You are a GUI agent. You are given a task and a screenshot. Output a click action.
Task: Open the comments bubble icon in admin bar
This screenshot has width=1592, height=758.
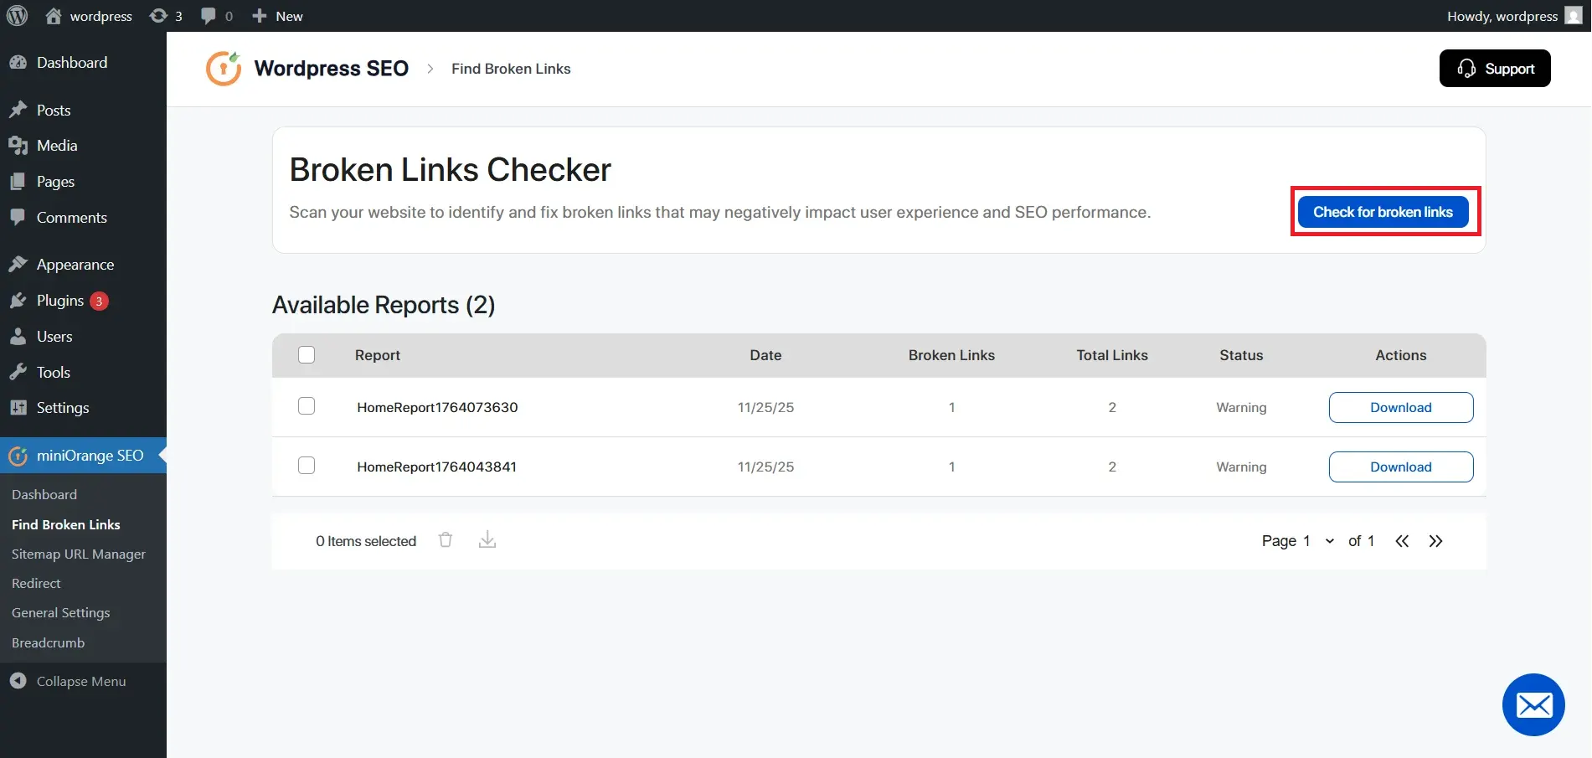[208, 15]
